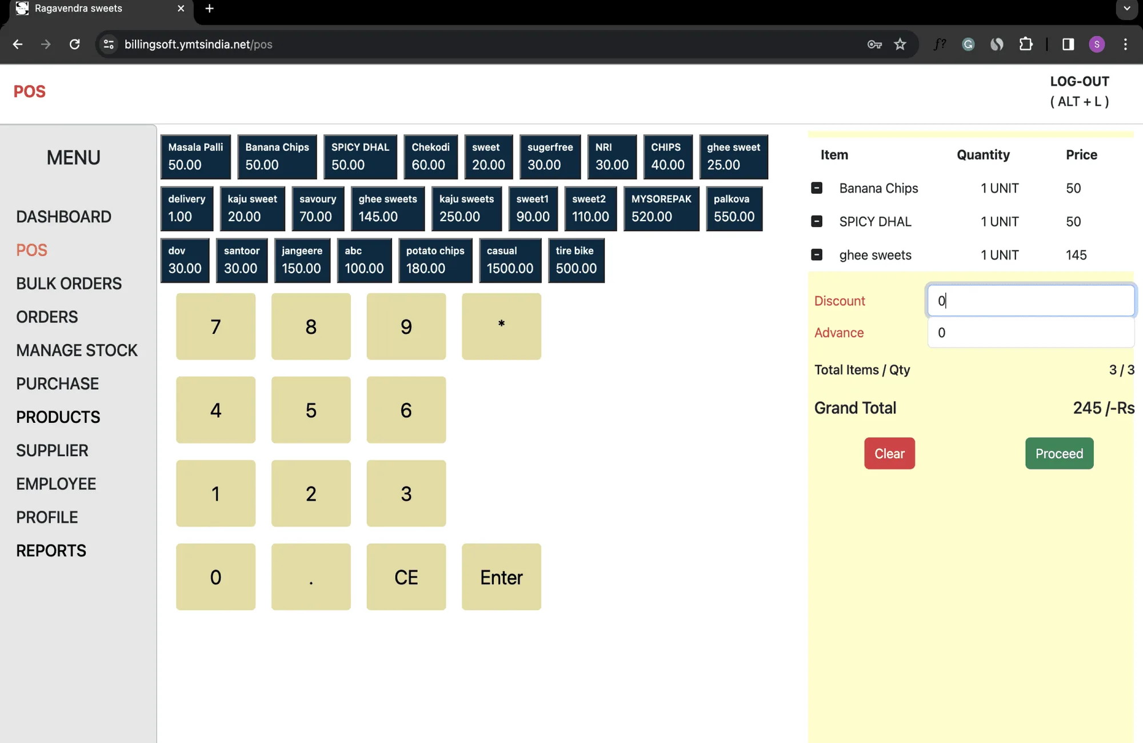View site information icon beside URL
Screen dimensions: 1143x743
[x=109, y=44]
